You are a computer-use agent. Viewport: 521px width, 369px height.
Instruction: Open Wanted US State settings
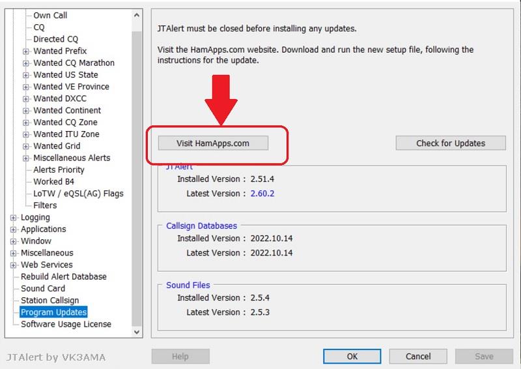pos(66,75)
